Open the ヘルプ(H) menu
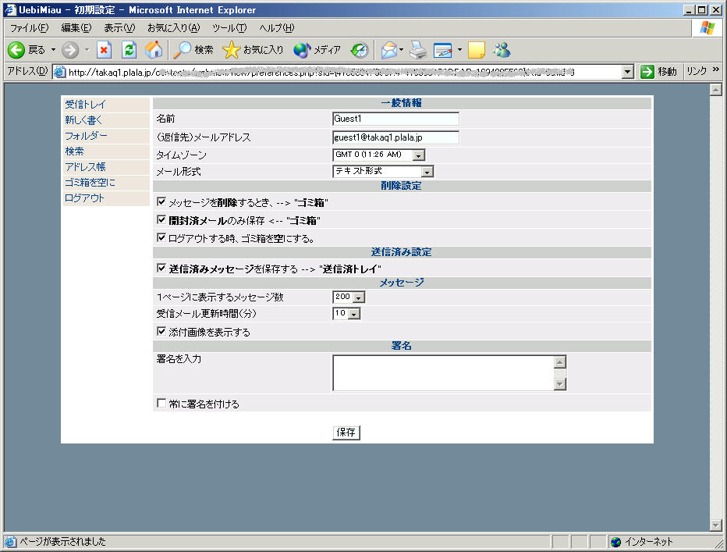This screenshot has height=552, width=727. [276, 28]
